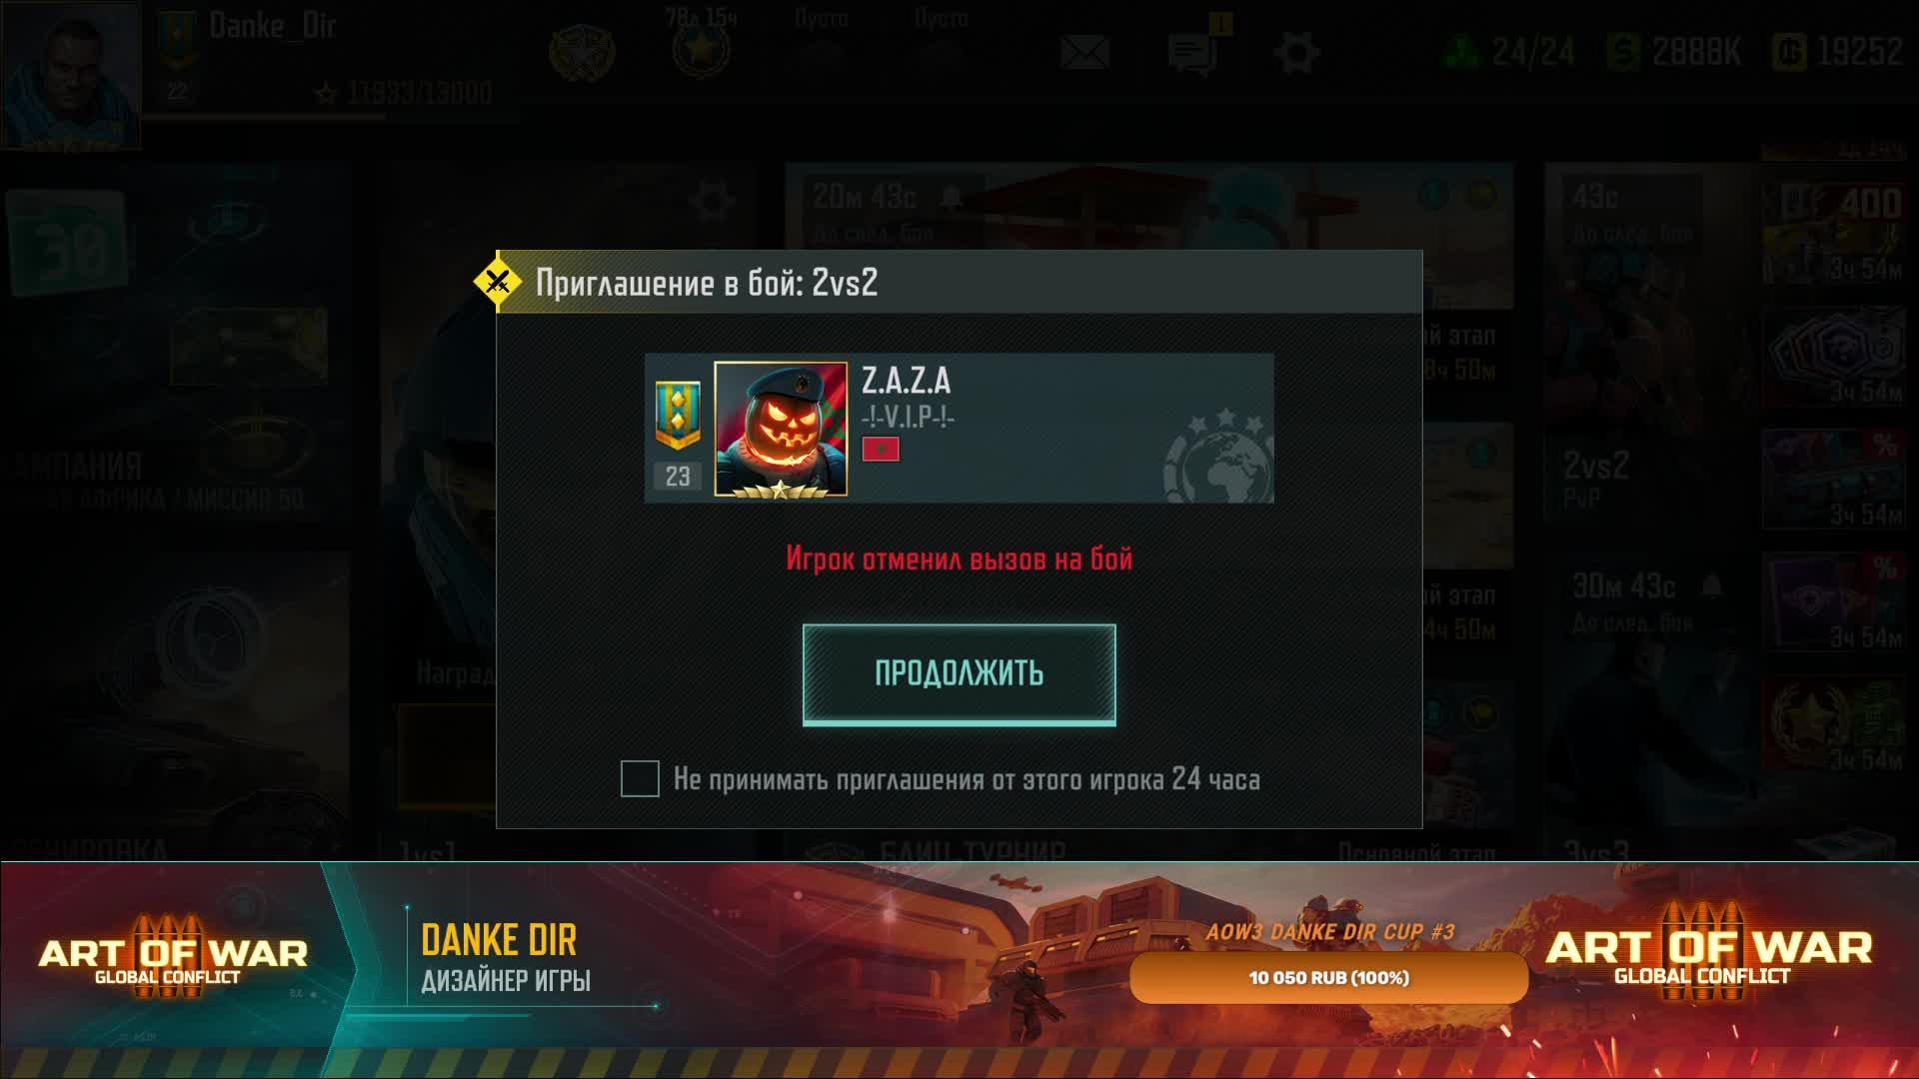Enable the 24-hour invitation block checkbox
The image size is (1919, 1079).
pyautogui.click(x=640, y=778)
